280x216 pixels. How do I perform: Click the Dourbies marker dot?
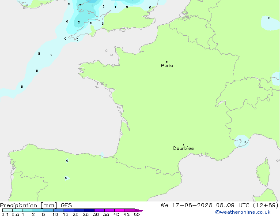tap(183, 145)
